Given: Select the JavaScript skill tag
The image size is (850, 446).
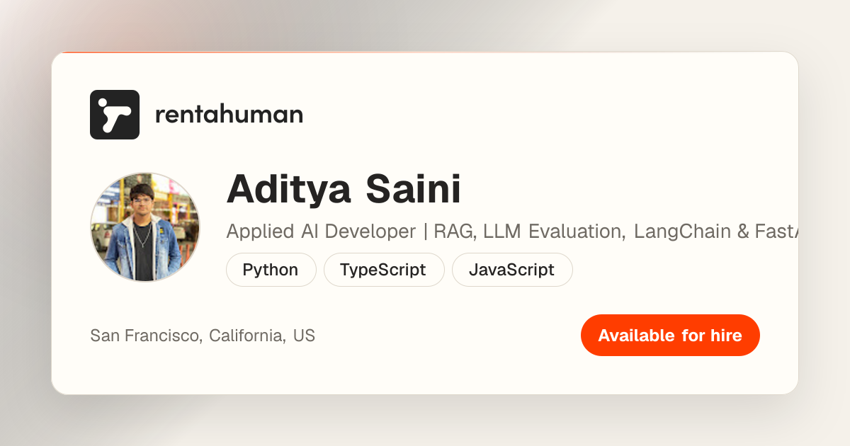Looking at the screenshot, I should (512, 270).
